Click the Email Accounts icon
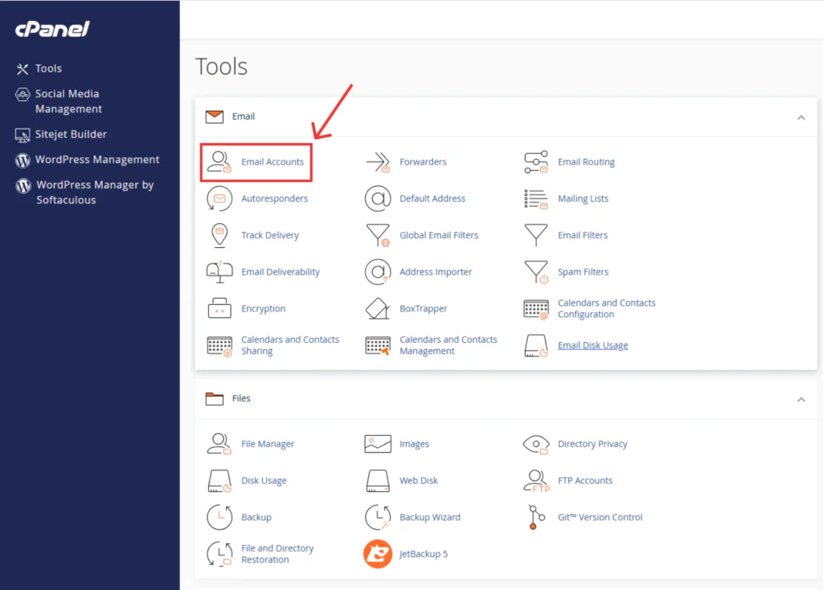Image resolution: width=823 pixels, height=590 pixels. pyautogui.click(x=219, y=162)
